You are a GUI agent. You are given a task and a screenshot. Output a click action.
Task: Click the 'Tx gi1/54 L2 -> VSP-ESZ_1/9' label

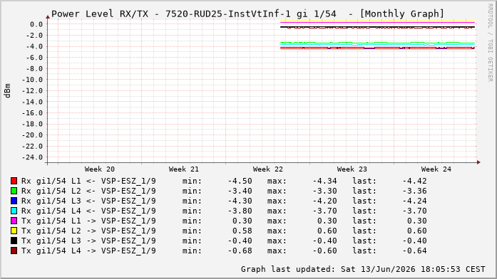coord(88,231)
